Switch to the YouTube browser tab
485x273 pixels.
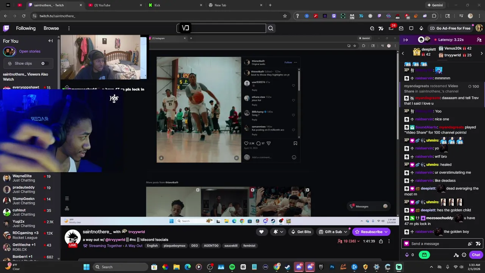(116, 5)
